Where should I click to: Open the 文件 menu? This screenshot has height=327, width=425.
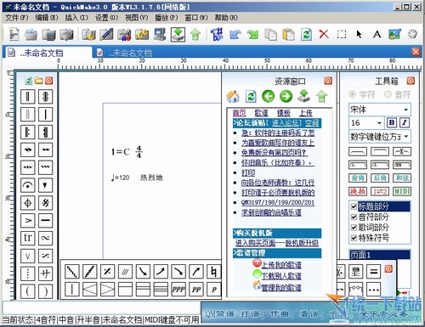(16, 18)
